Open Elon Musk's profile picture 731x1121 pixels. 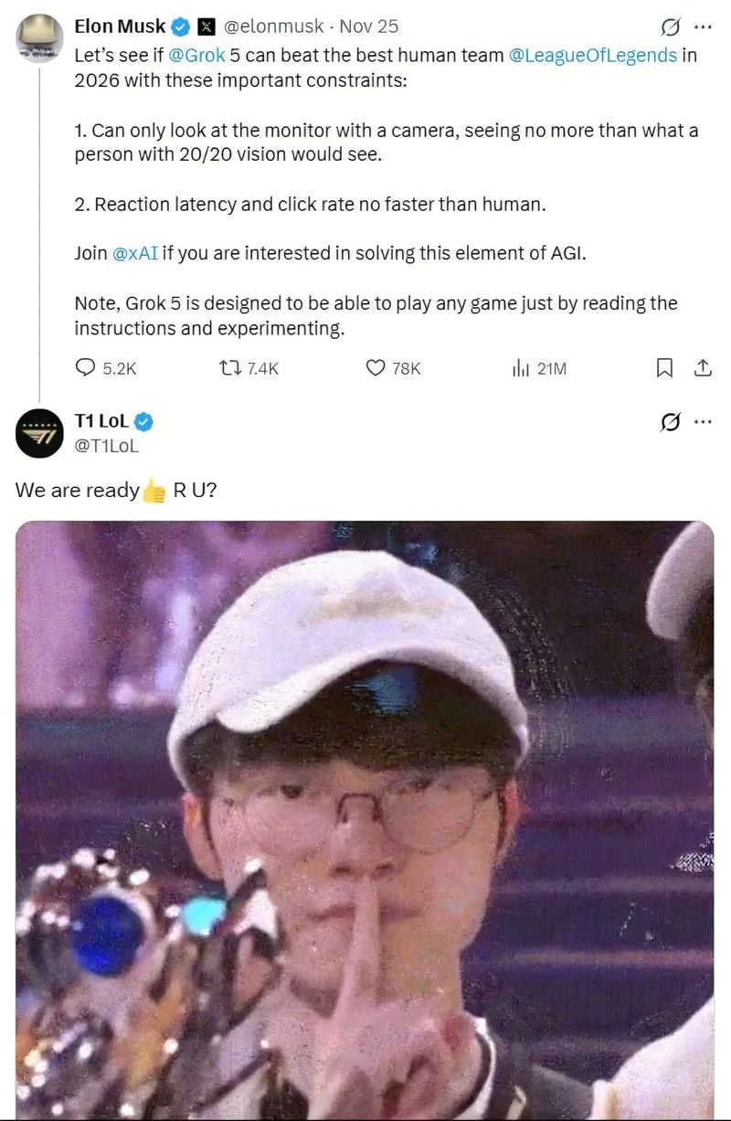39,38
